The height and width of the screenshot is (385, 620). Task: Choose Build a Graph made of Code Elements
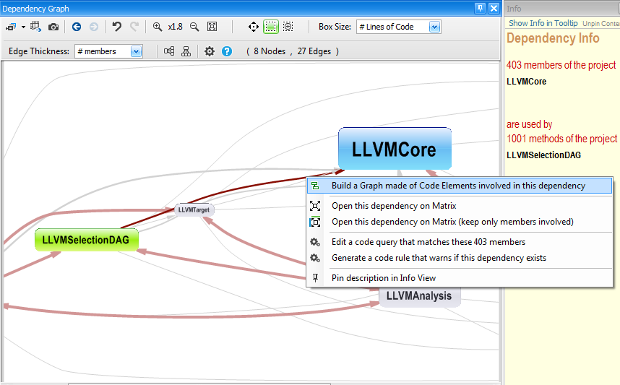click(460, 186)
